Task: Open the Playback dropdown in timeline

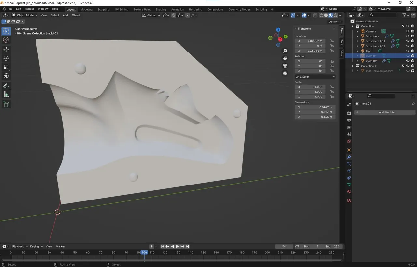Action: (x=20, y=246)
